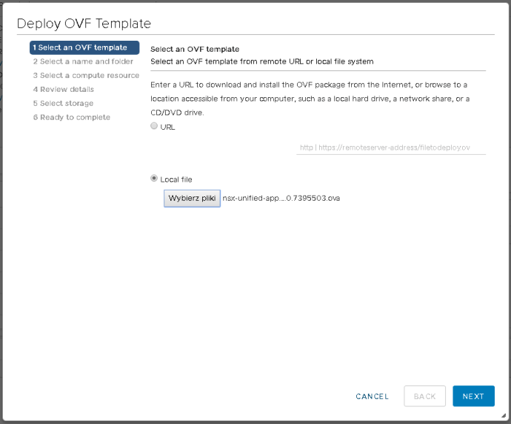
Task: Click the remote server URL input field
Action: click(x=390, y=148)
